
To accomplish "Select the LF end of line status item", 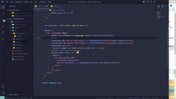I will point(123,98).
